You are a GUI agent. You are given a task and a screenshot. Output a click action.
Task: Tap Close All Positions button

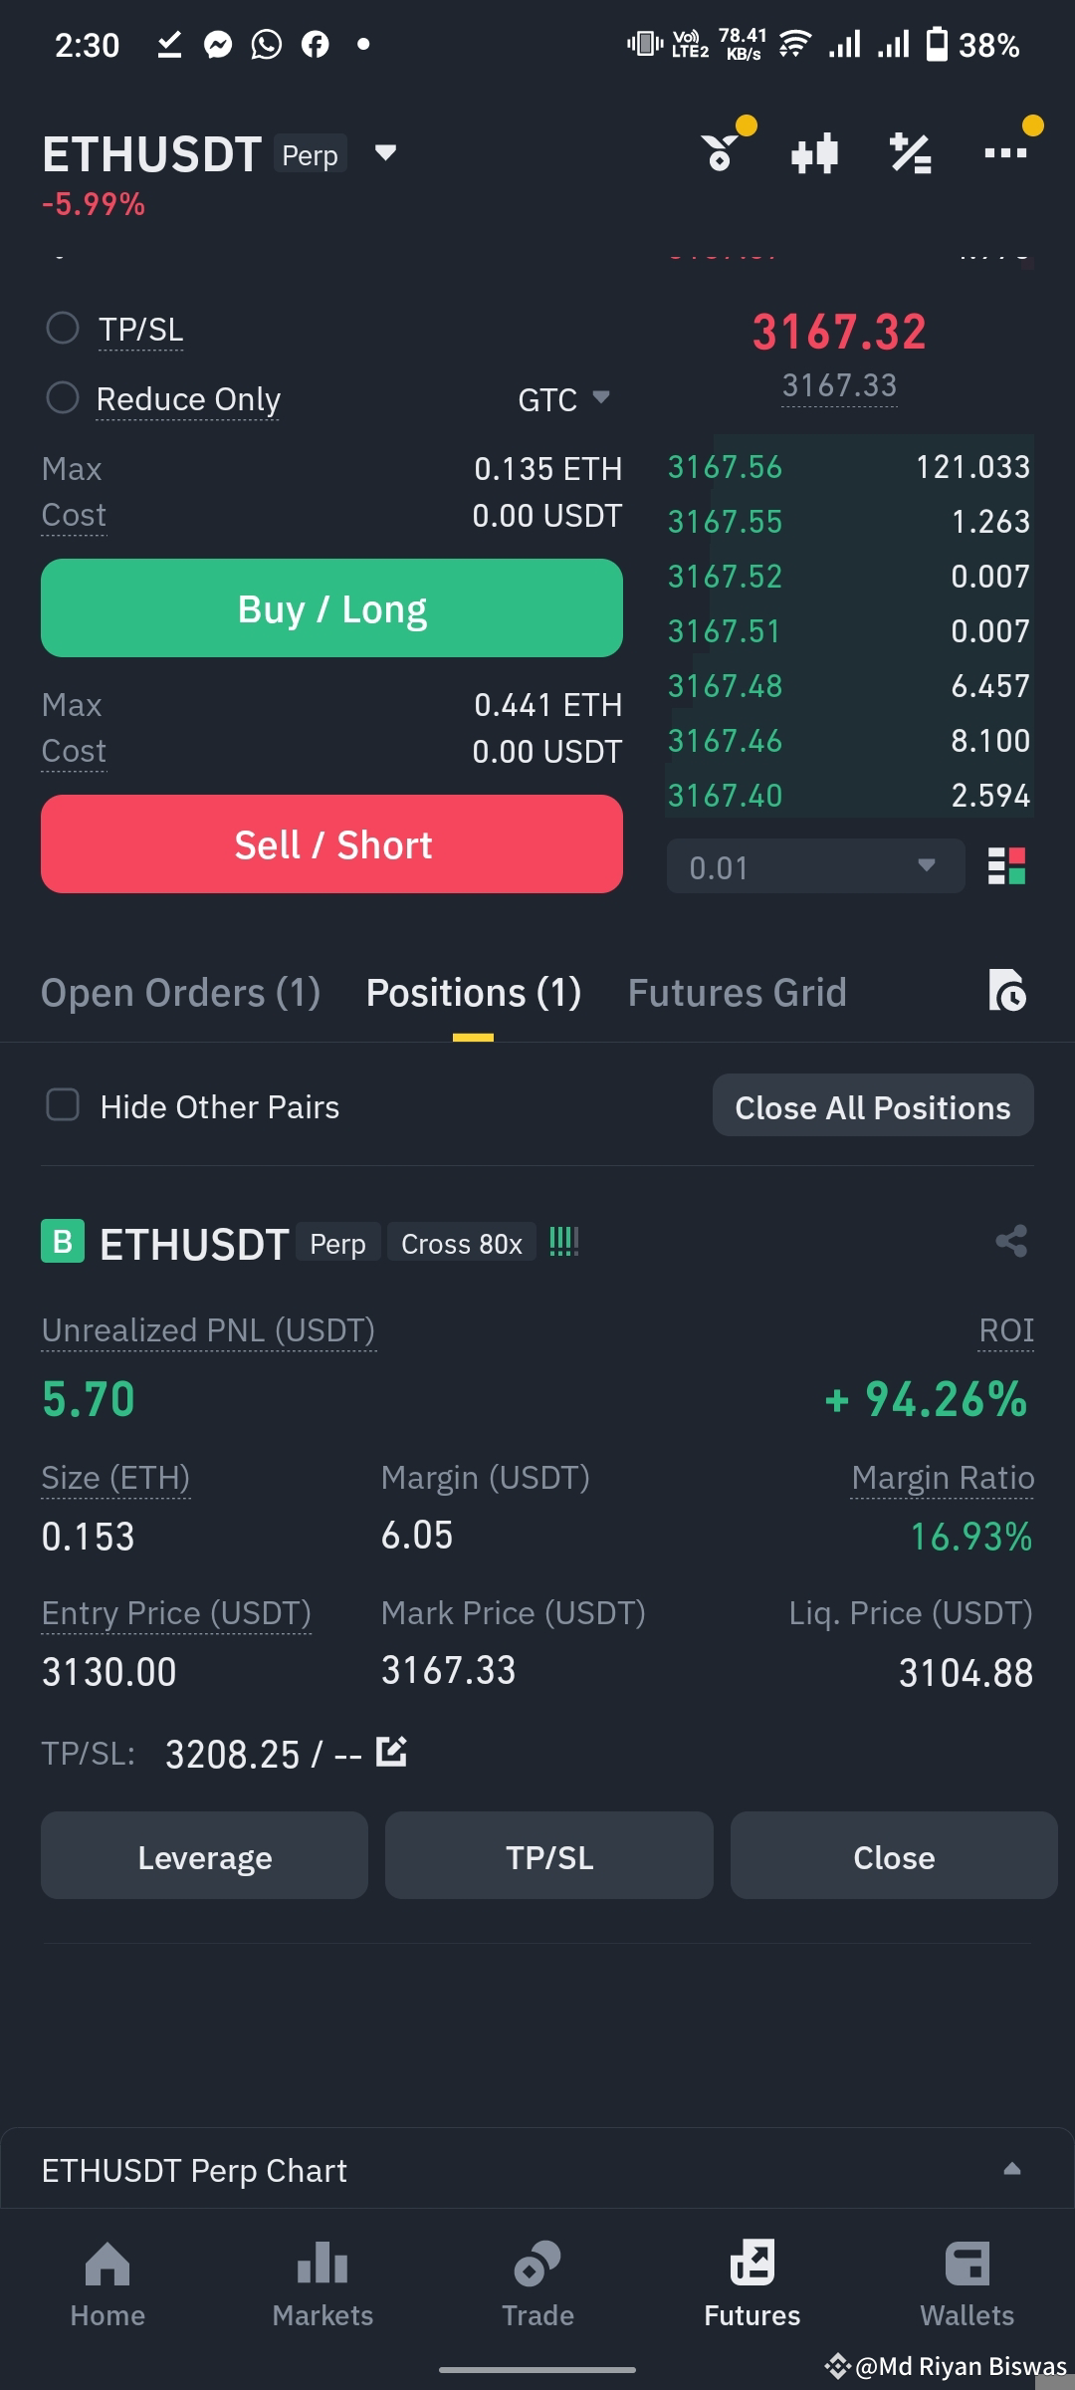click(873, 1105)
